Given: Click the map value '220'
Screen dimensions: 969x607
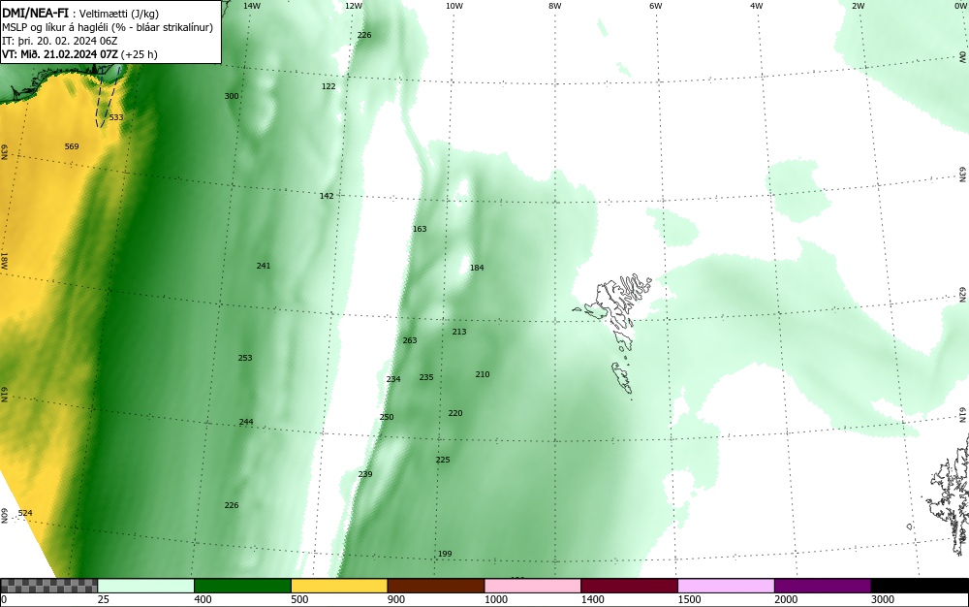Looking at the screenshot, I should point(455,413).
